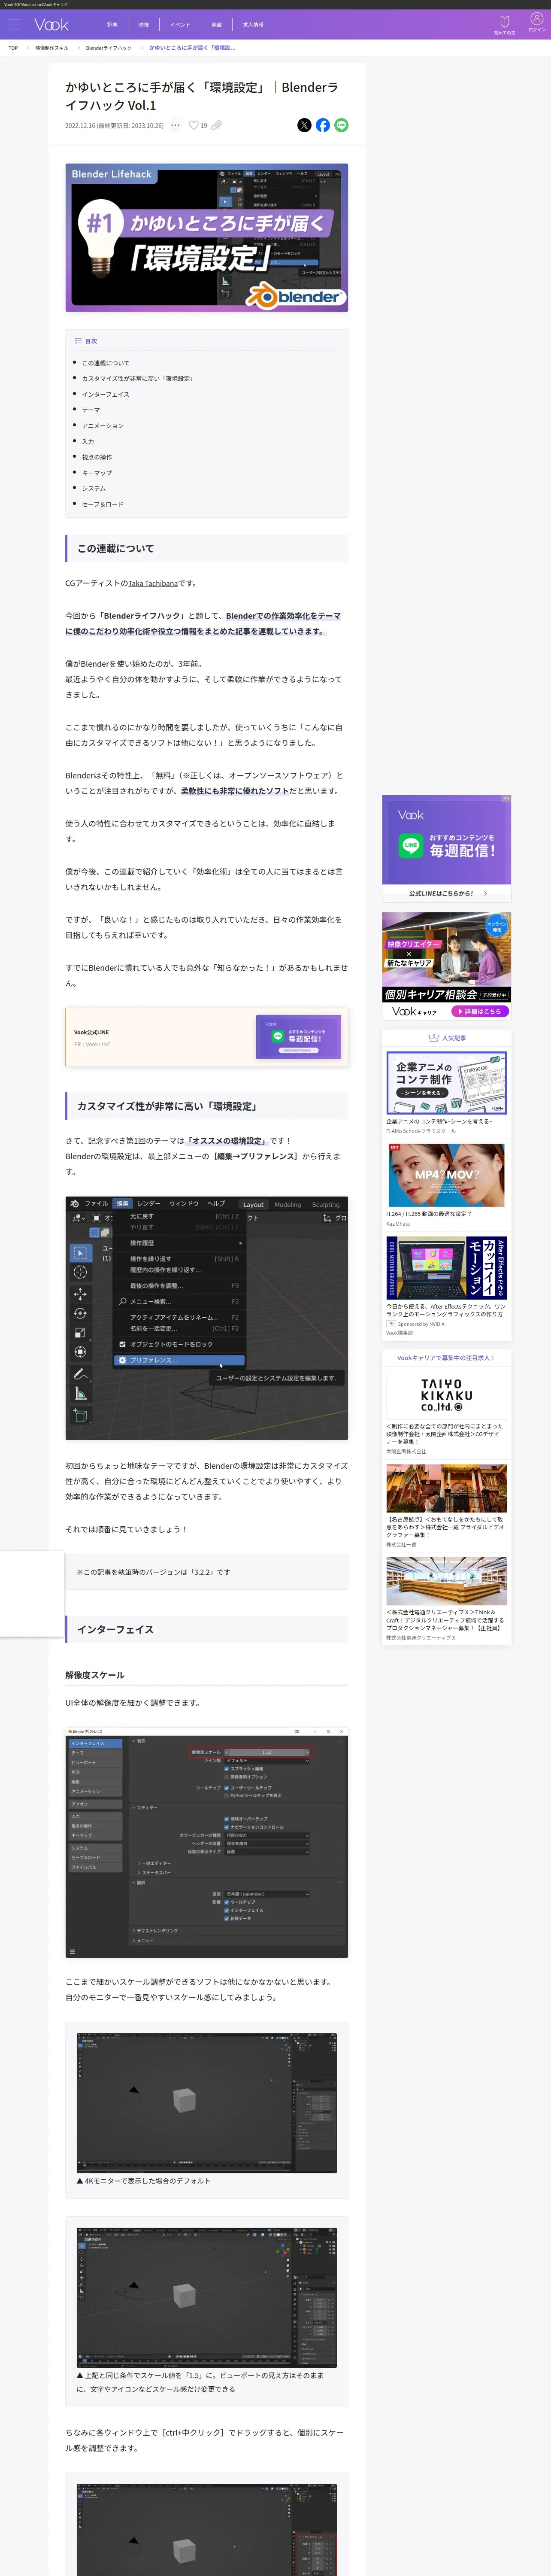Open the ブライダルビデオグラファー募集 job link
551x2576 pixels.
pyautogui.click(x=445, y=1527)
